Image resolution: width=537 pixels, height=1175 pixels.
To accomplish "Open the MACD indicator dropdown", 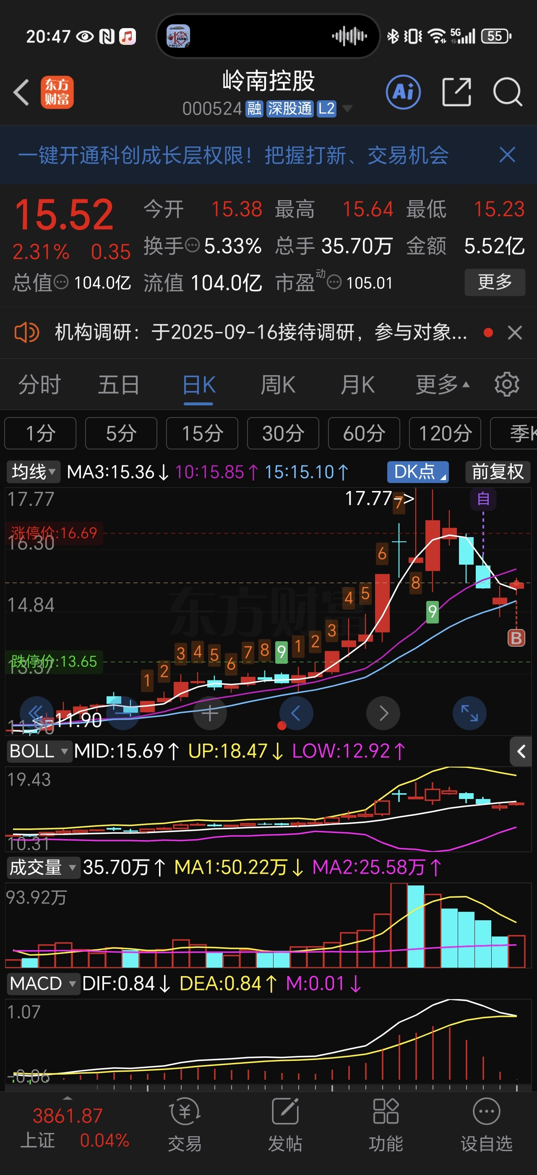I will click(43, 983).
